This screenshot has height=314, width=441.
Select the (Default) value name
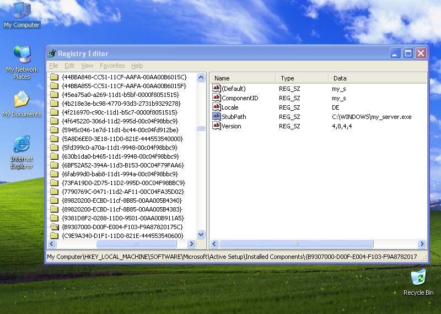click(x=233, y=89)
